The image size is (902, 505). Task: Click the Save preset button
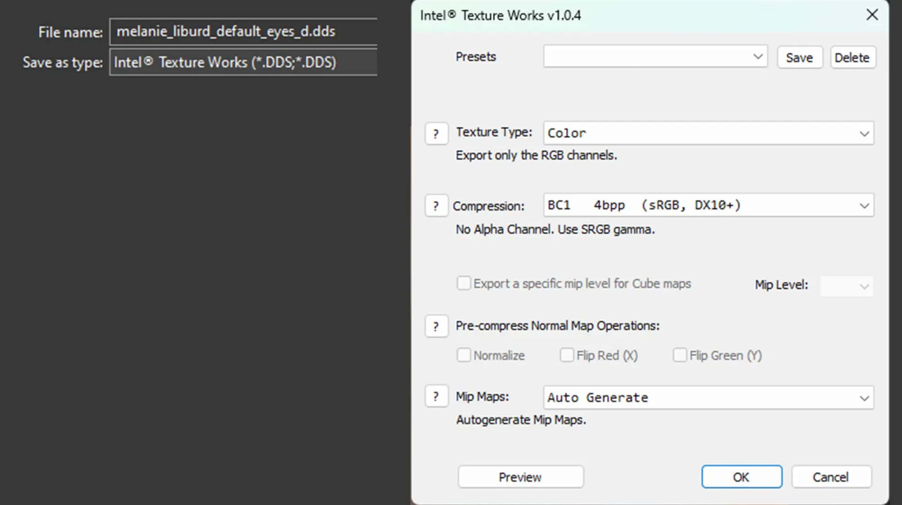coord(800,57)
